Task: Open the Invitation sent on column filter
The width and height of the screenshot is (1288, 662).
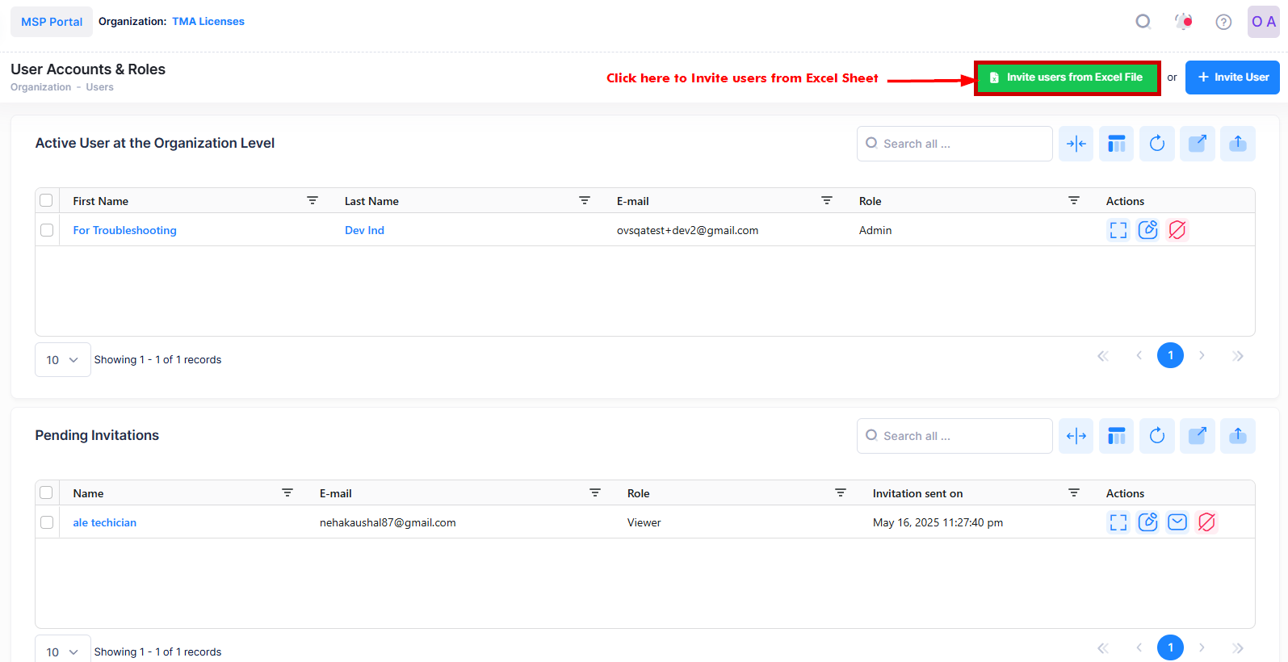Action: (x=1074, y=492)
